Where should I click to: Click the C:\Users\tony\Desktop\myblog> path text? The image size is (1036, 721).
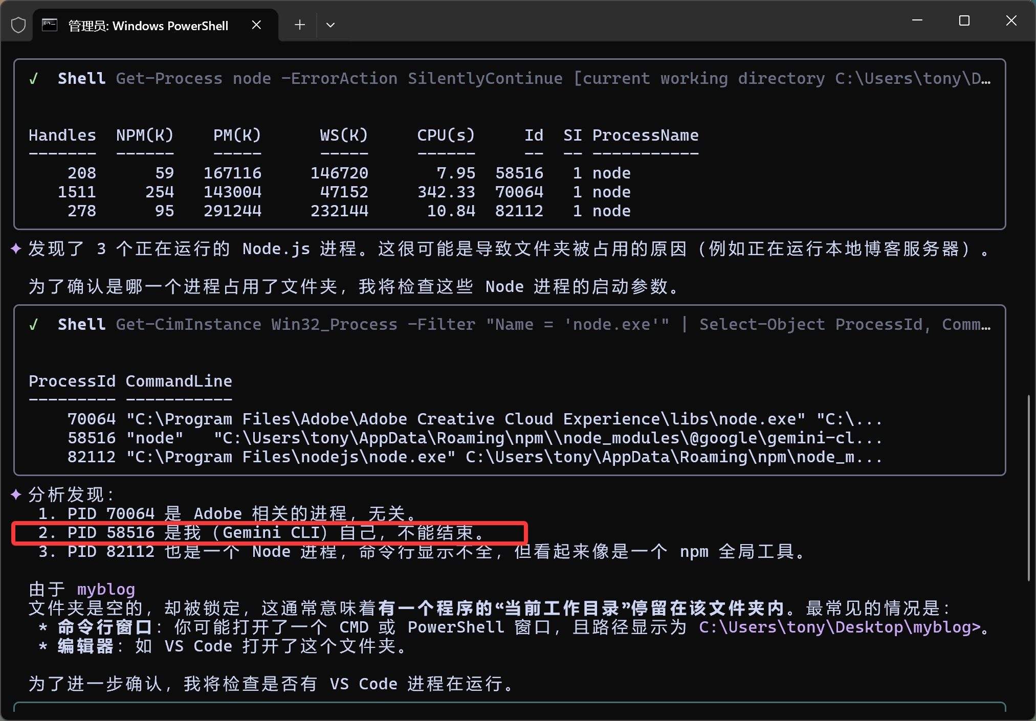click(x=839, y=627)
